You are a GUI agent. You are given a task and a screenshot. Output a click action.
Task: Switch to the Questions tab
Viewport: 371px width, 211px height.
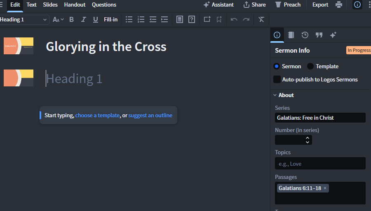(104, 5)
